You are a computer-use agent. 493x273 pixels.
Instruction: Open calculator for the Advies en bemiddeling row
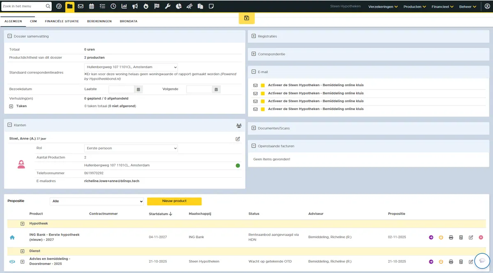pos(461,262)
